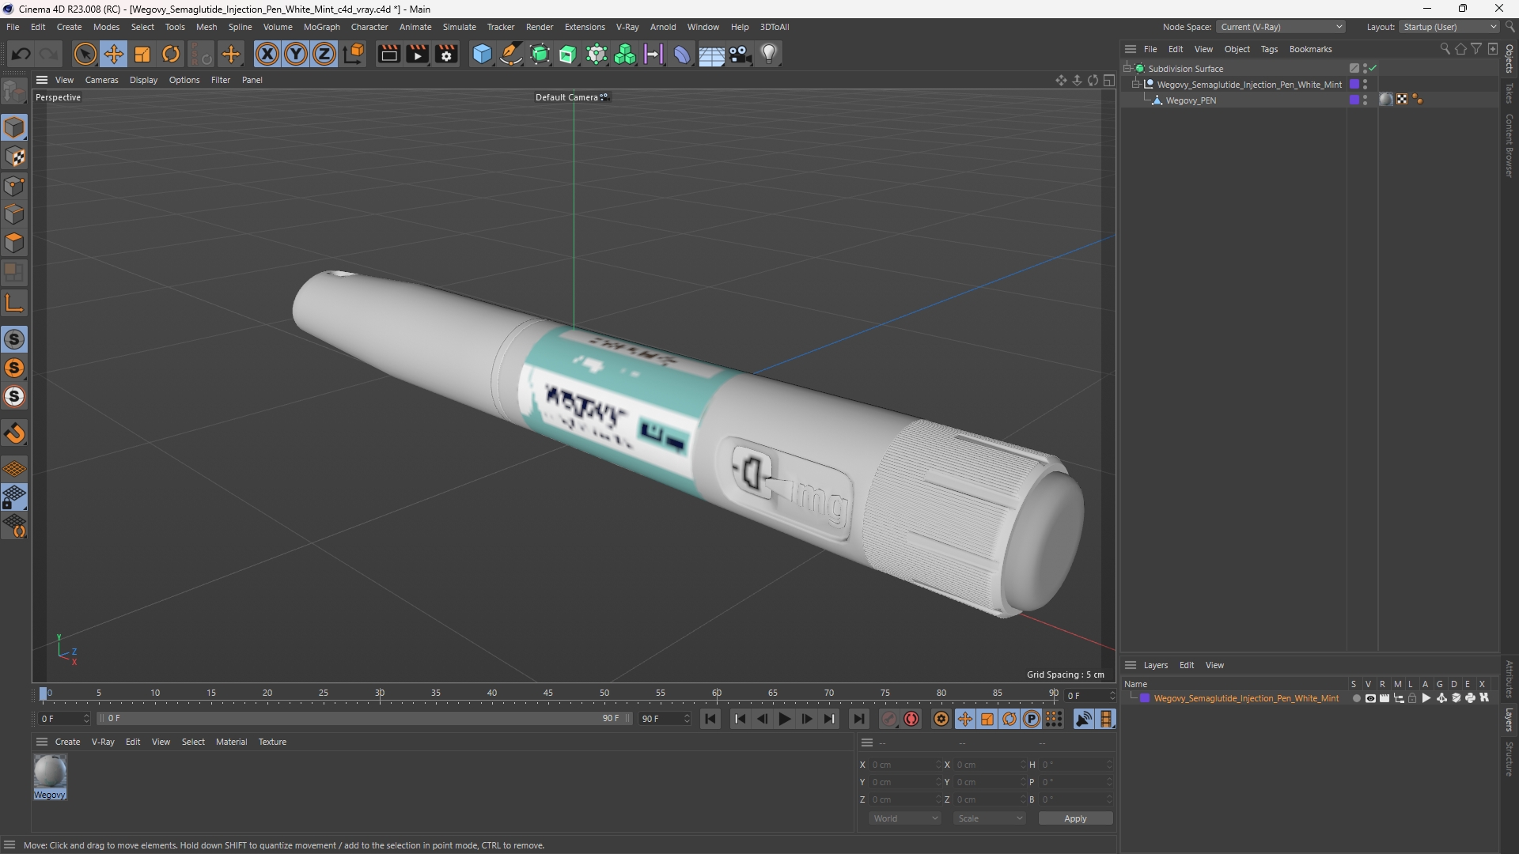This screenshot has width=1519, height=854.
Task: Render to Picture Viewer icon
Action: tap(417, 54)
